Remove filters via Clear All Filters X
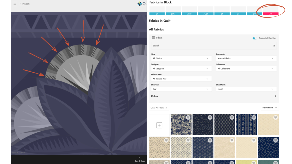 point(166,108)
